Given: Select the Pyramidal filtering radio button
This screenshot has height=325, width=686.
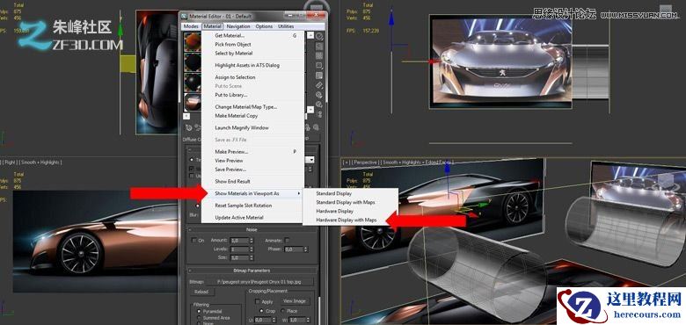Looking at the screenshot, I should [199, 312].
